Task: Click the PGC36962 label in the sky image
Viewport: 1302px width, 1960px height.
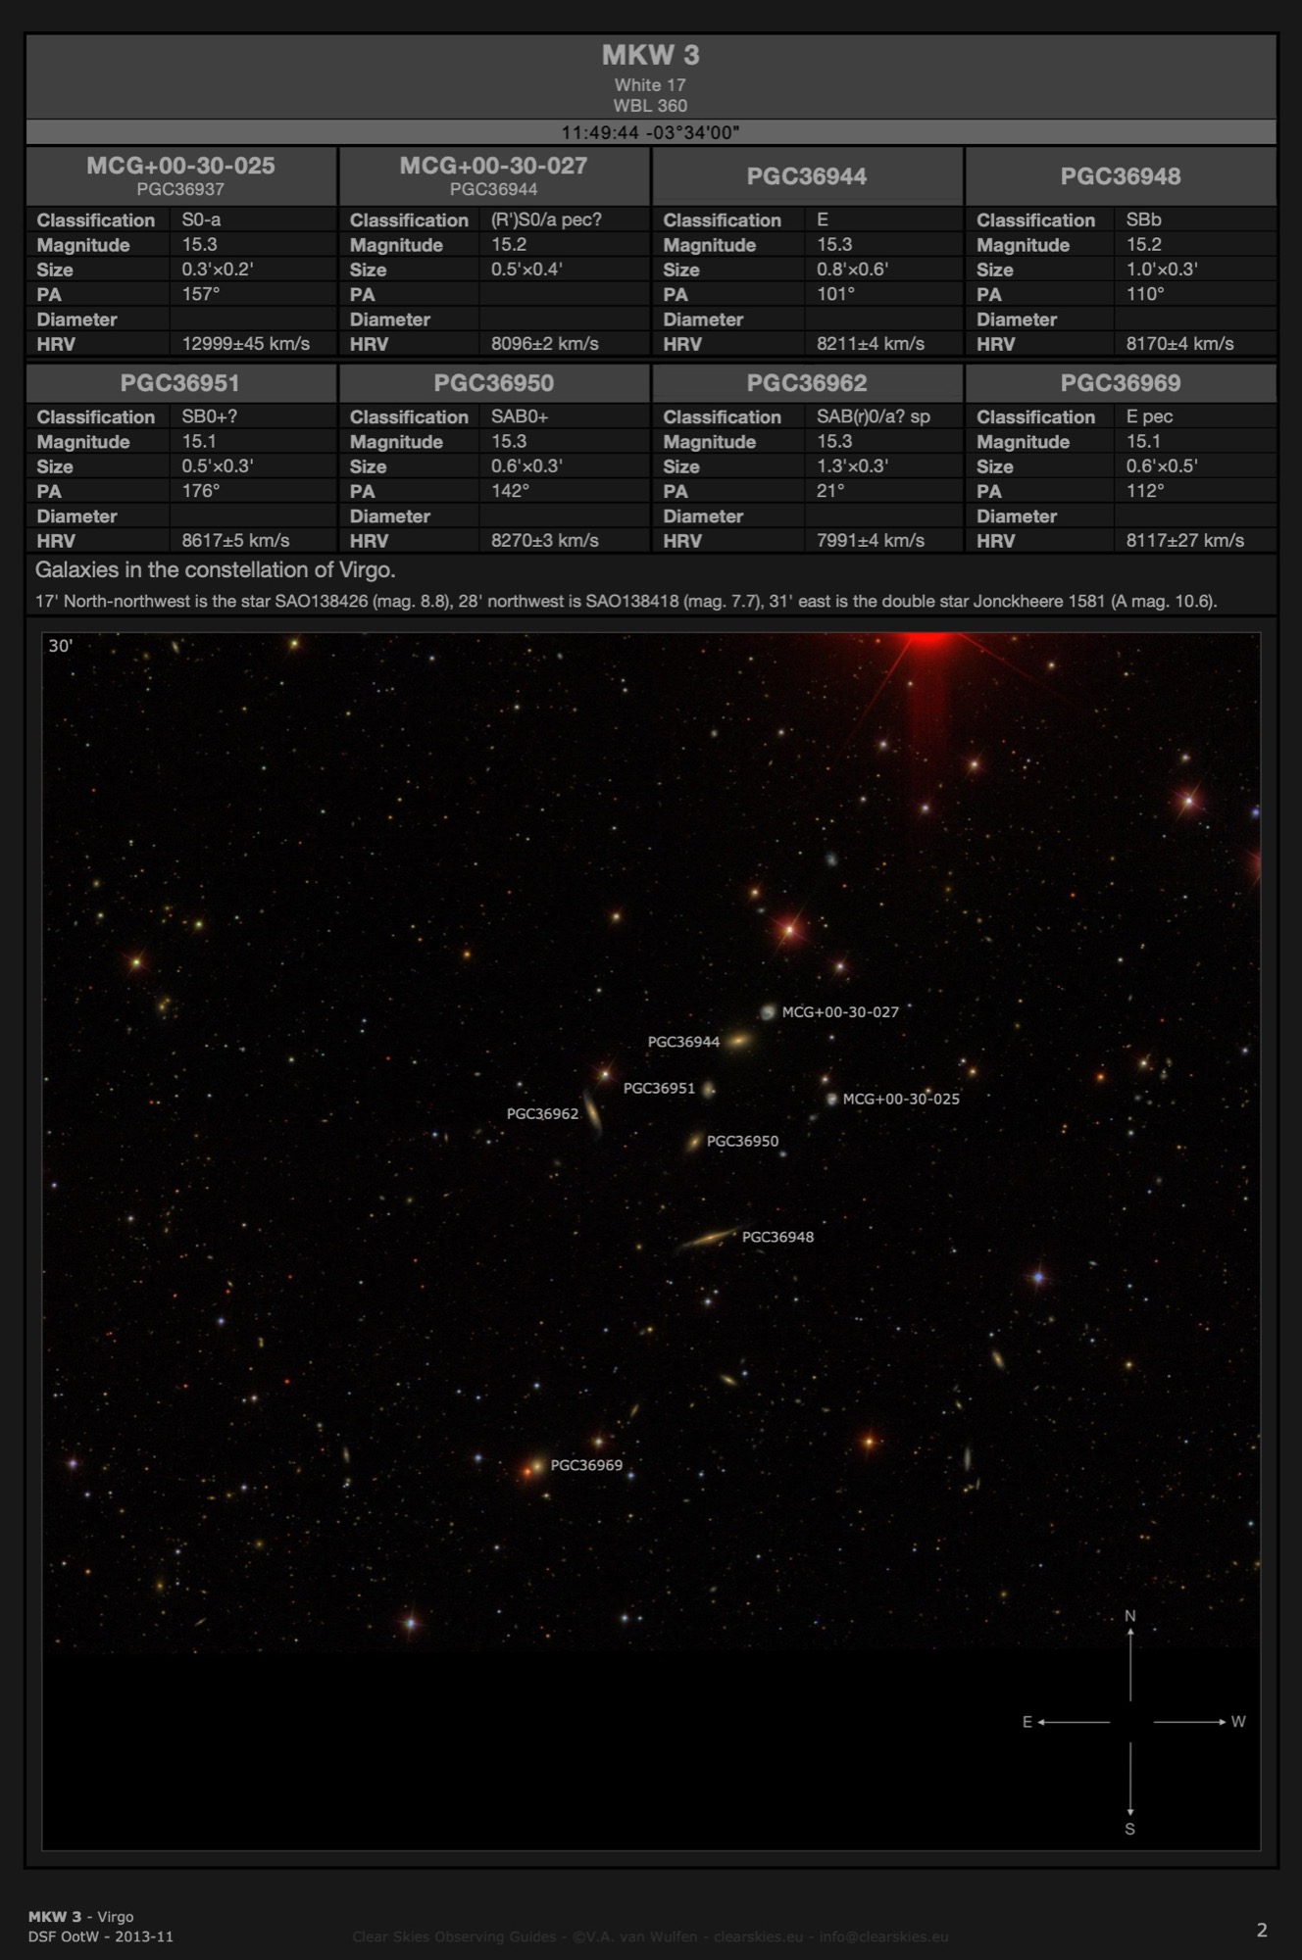Action: pos(542,1113)
